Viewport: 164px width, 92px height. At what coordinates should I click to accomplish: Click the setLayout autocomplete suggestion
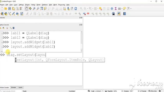coord(60,60)
